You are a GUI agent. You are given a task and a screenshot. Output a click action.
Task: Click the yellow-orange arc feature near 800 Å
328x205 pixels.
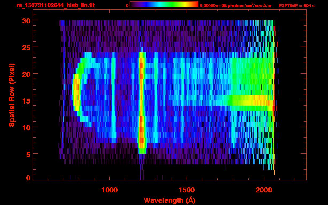click(x=77, y=92)
